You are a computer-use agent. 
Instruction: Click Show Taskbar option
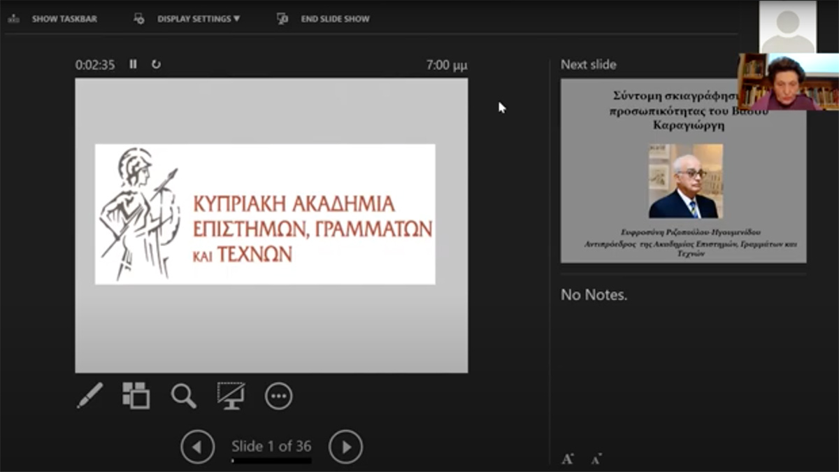pyautogui.click(x=64, y=19)
